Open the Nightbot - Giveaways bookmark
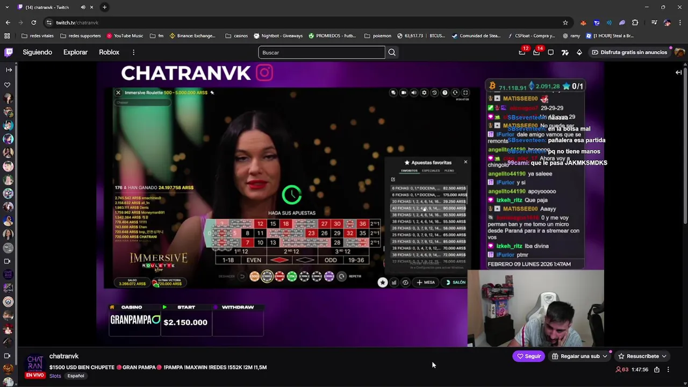Viewport: 688px width, 387px height. pyautogui.click(x=278, y=36)
